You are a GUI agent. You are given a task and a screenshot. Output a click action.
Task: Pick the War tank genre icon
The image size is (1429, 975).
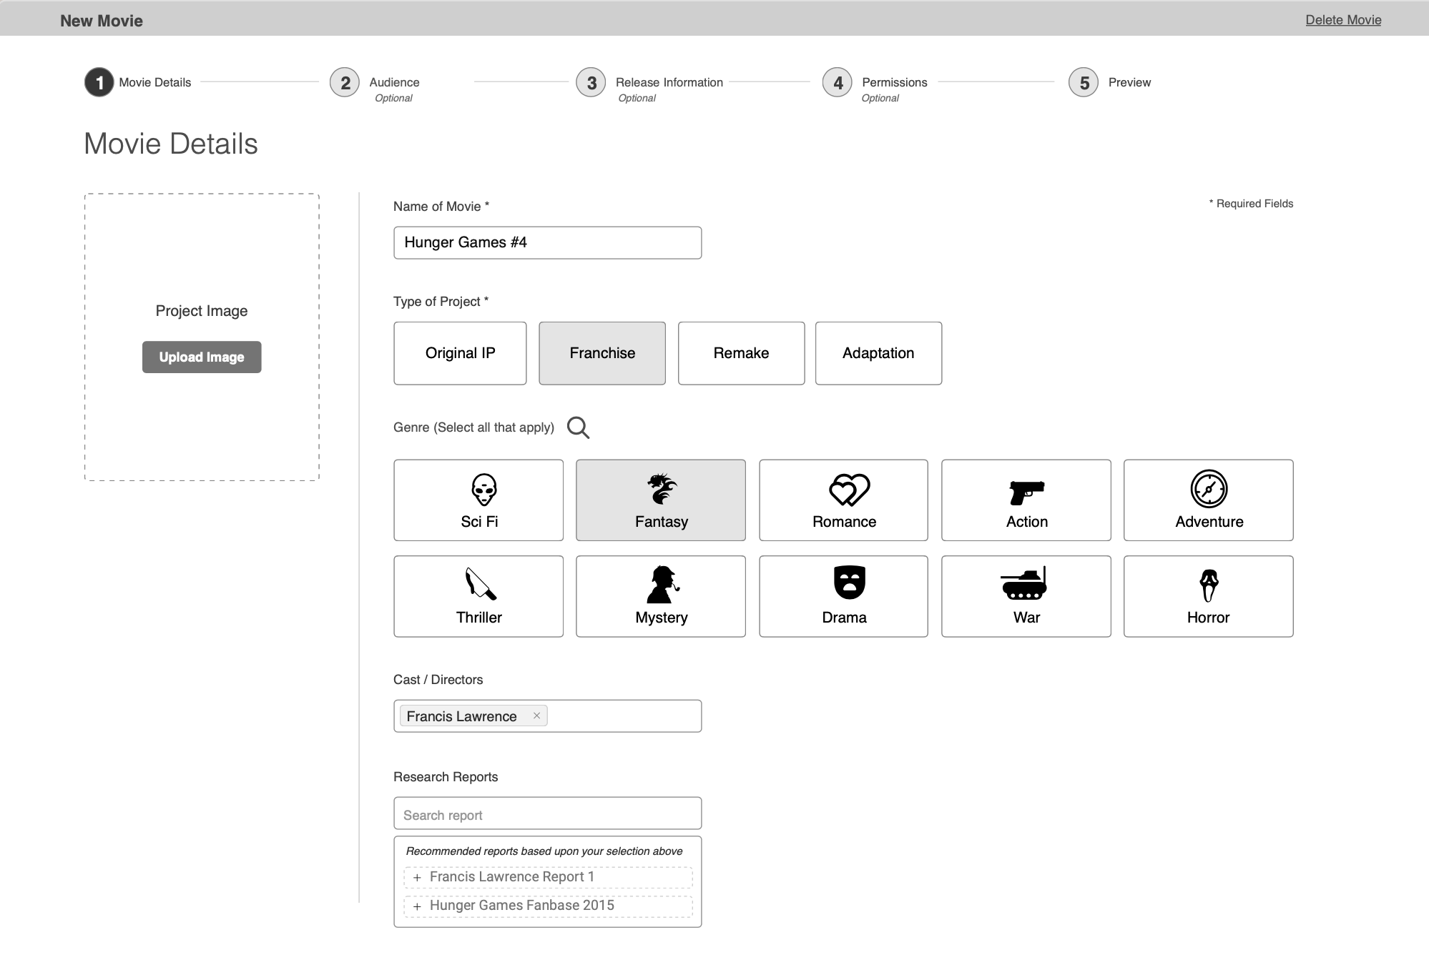pos(1024,584)
